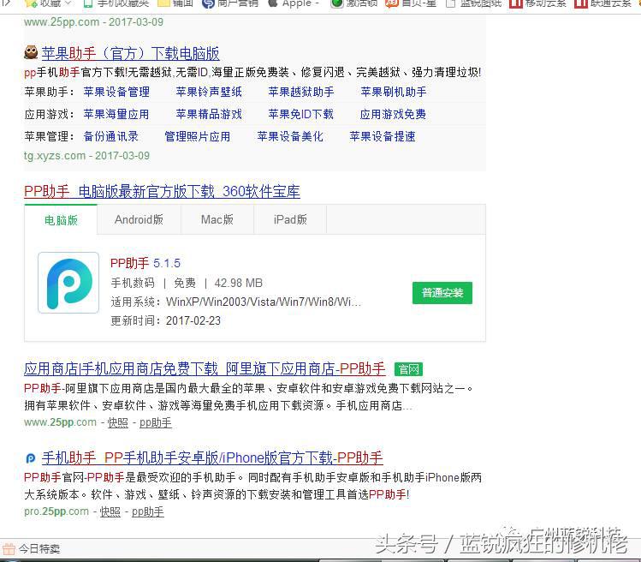Open the 苹果设备美化 sublink
Viewport: 641px width, 562px height.
pyautogui.click(x=290, y=136)
